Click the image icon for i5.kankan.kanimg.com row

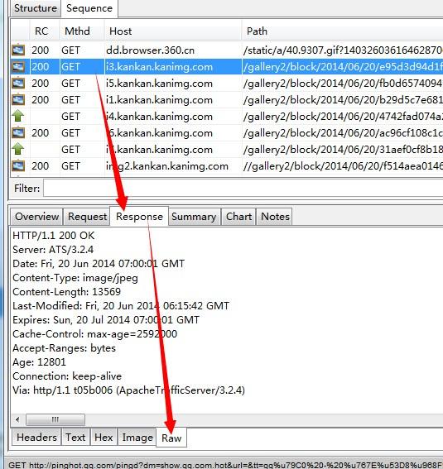tap(18, 83)
